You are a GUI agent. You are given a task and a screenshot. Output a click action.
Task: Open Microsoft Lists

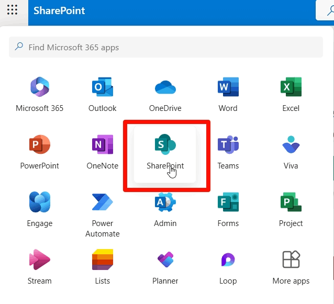103,267
